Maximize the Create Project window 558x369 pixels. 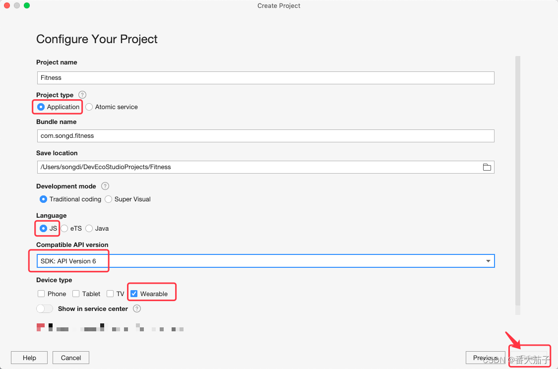coord(27,5)
